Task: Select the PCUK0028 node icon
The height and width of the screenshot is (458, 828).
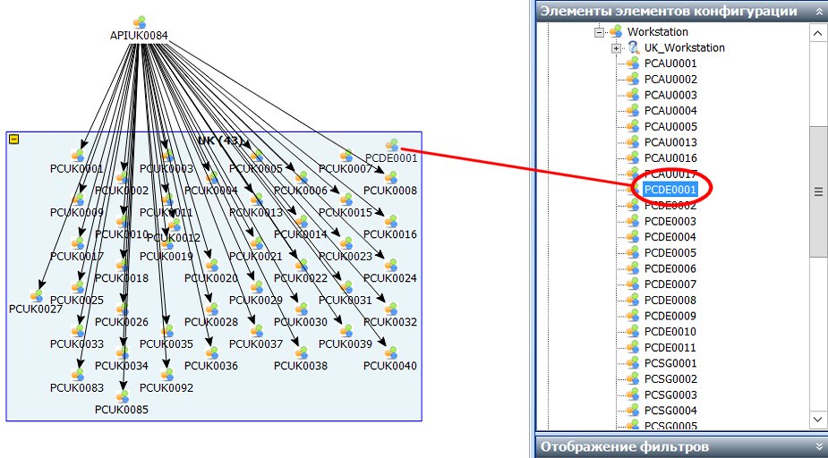Action: click(212, 310)
